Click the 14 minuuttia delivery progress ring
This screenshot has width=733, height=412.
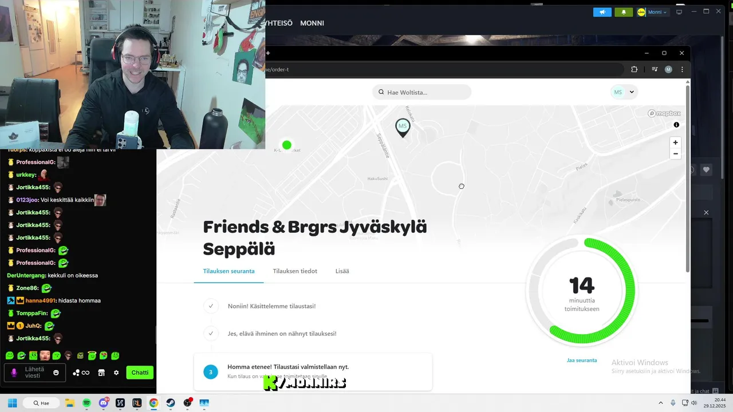click(581, 291)
